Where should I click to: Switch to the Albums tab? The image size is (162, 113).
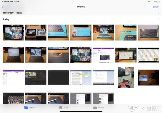[x=97, y=108]
